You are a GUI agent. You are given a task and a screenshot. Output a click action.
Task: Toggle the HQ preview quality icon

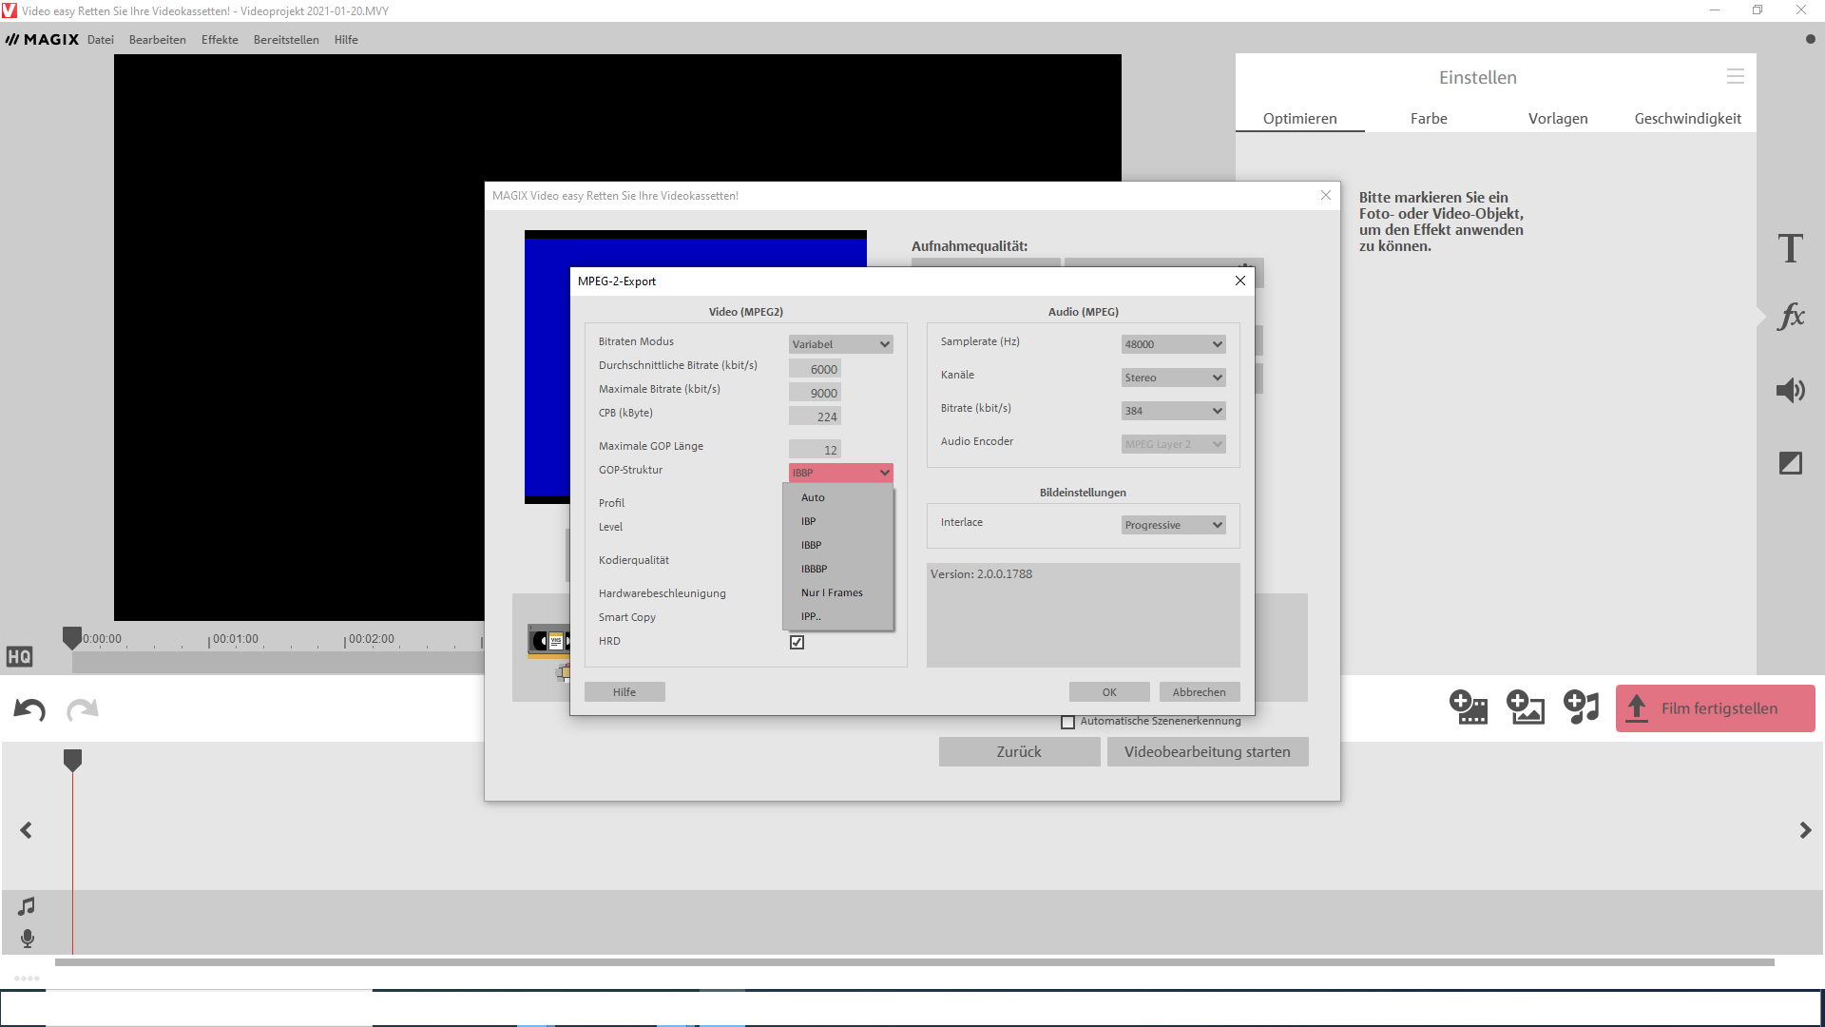19,656
